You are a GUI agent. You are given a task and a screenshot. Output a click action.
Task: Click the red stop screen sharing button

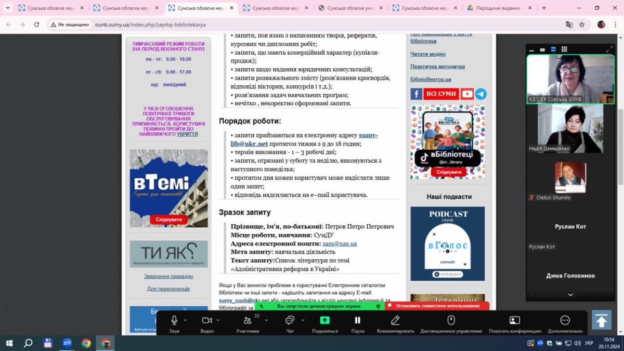click(437, 306)
